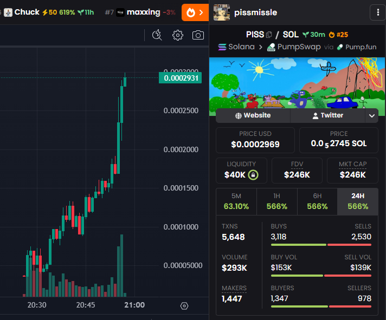Viewport: 386px width, 320px height.
Task: Click the LIQUIDITY $40K value
Action: tap(235, 175)
